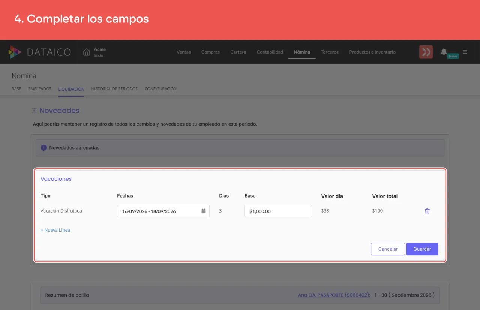The image size is (480, 310).
Task: Open the Ana QA. PASAPORTE employee link
Action: pyautogui.click(x=334, y=295)
